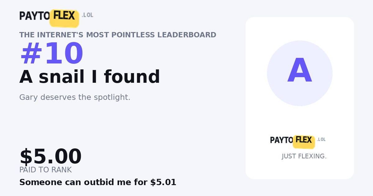Open the entry titled A snail I found
Viewport: 373px width, 196px height.
pos(90,77)
